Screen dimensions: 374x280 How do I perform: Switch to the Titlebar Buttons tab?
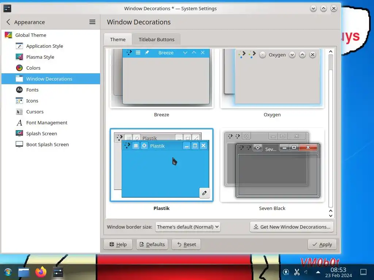click(x=156, y=39)
